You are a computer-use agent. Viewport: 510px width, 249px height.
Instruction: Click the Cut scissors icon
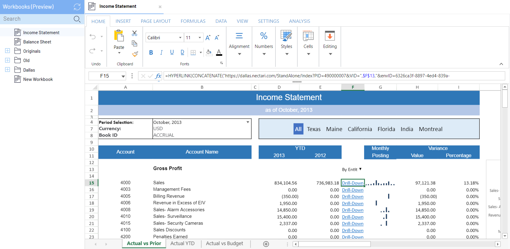click(x=134, y=33)
